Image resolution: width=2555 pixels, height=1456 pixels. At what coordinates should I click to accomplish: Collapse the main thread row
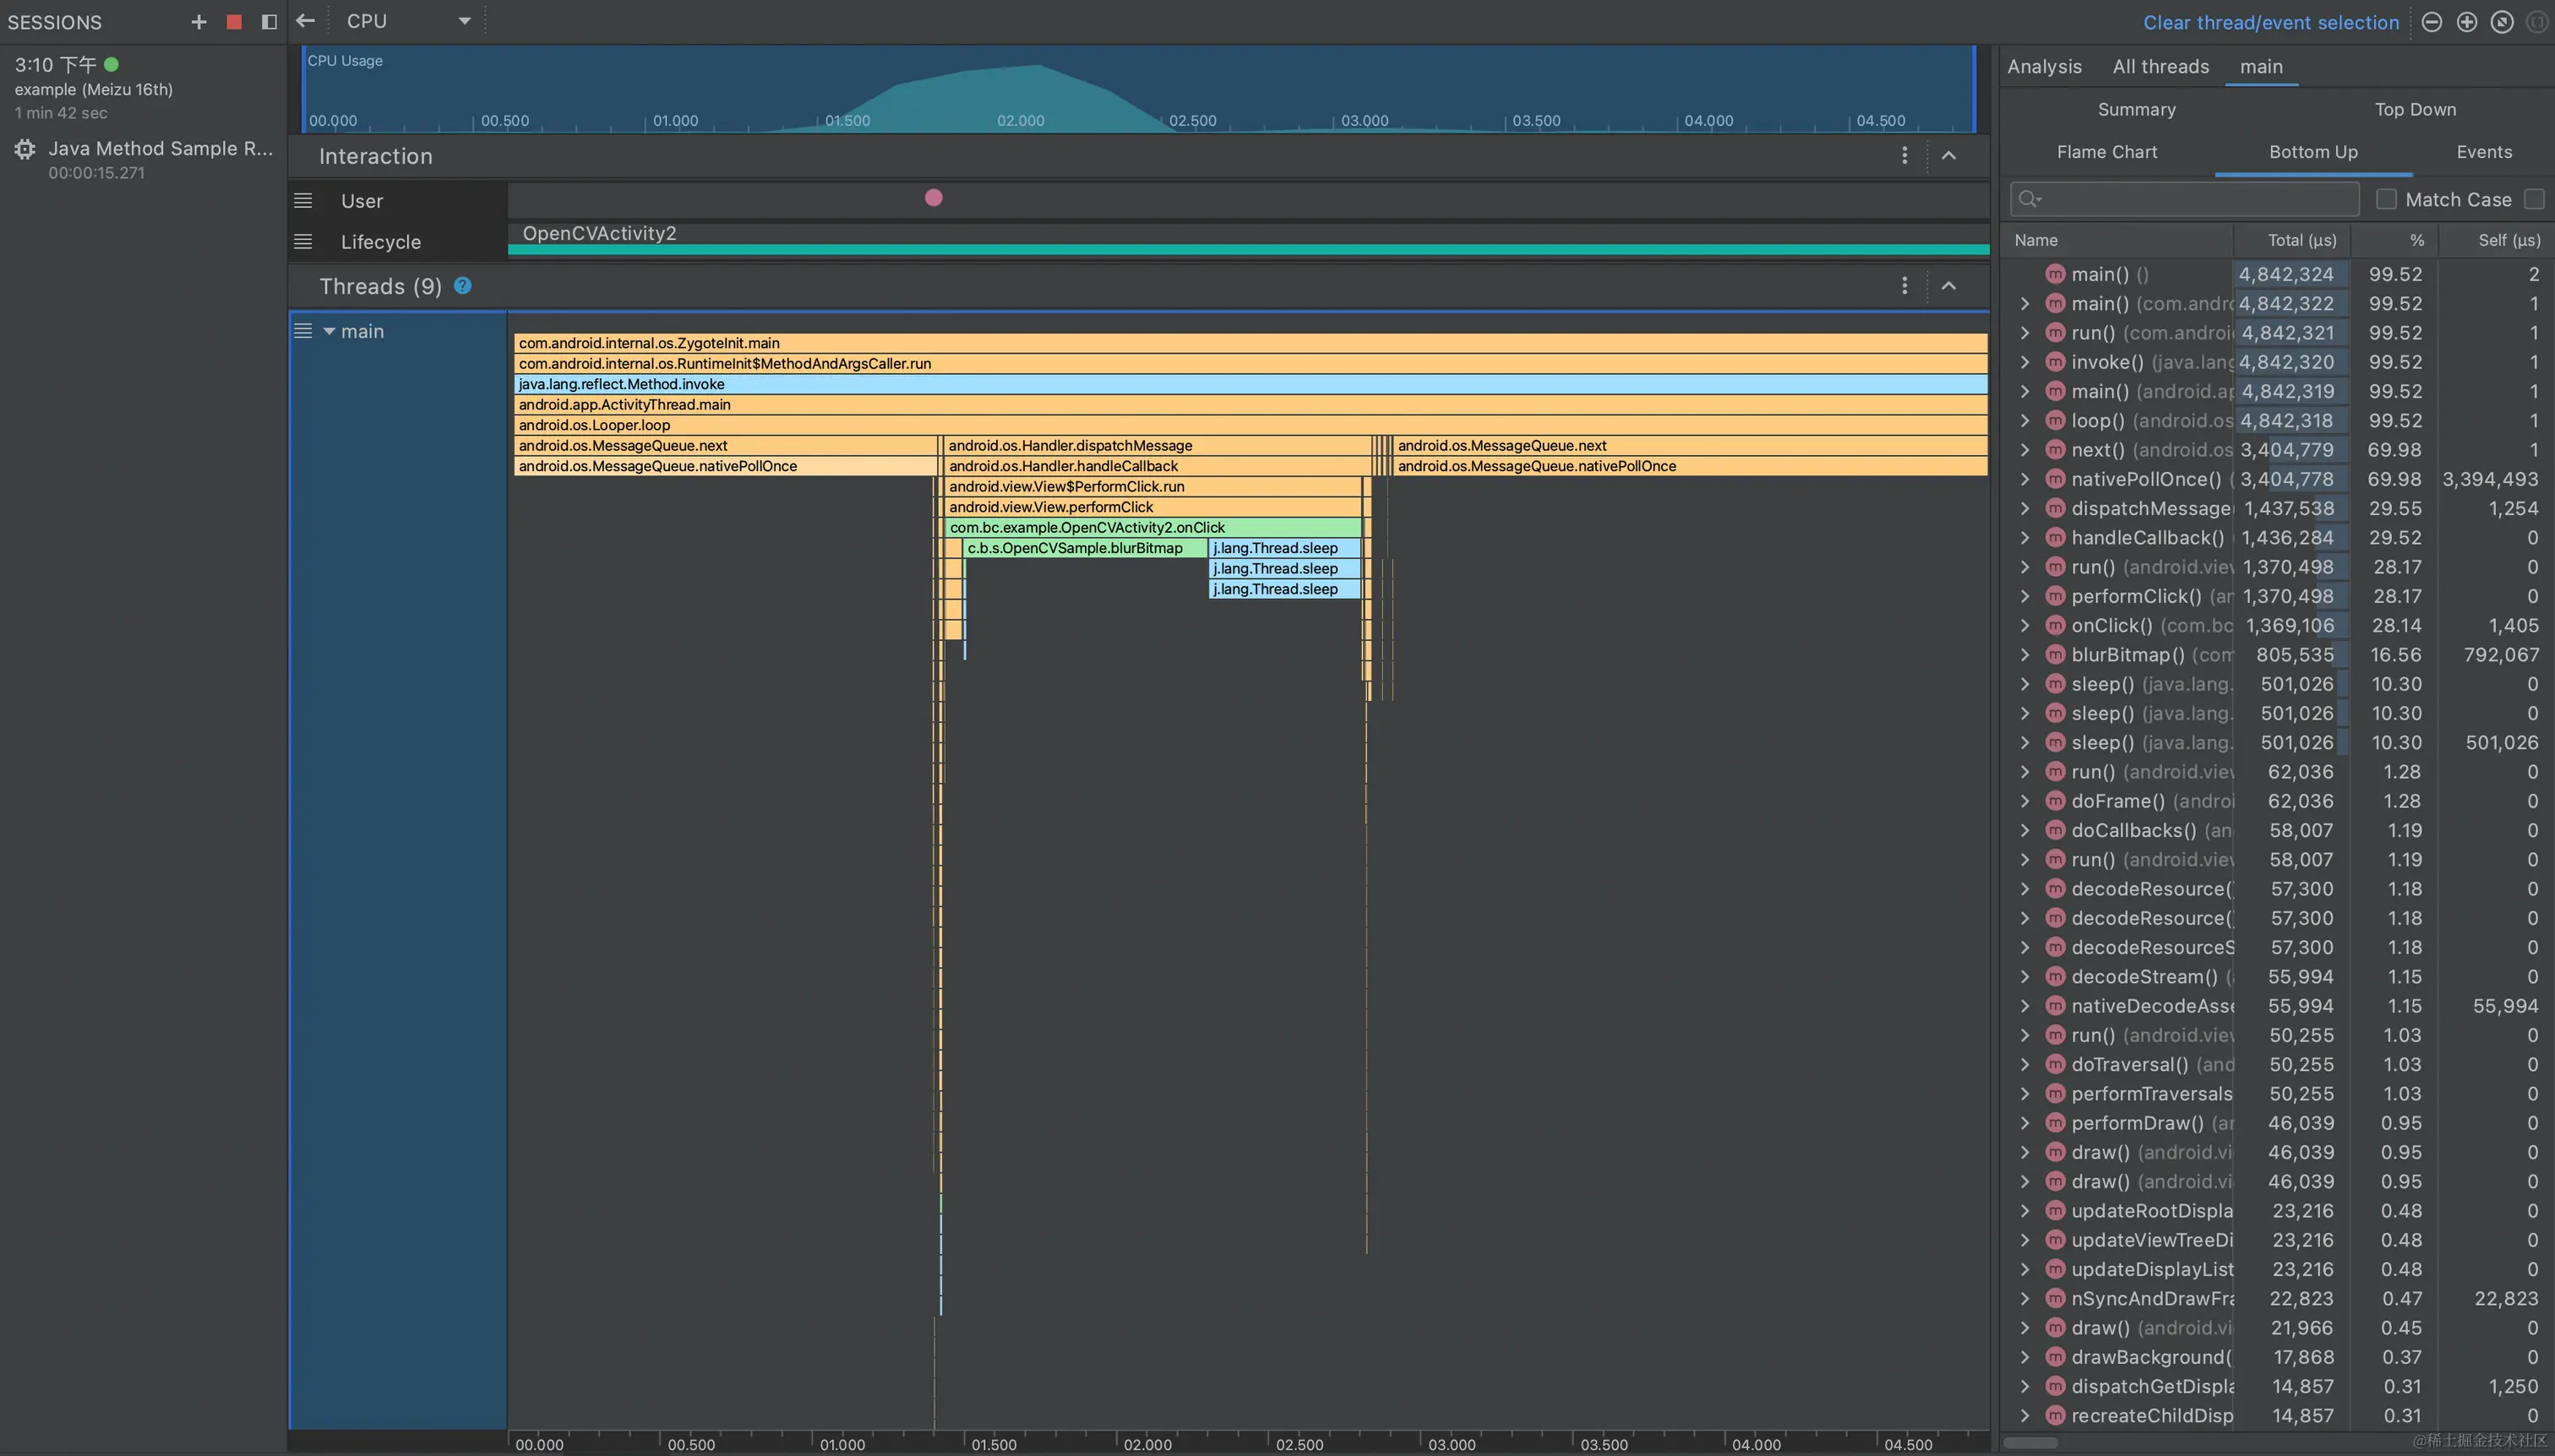pos(330,331)
